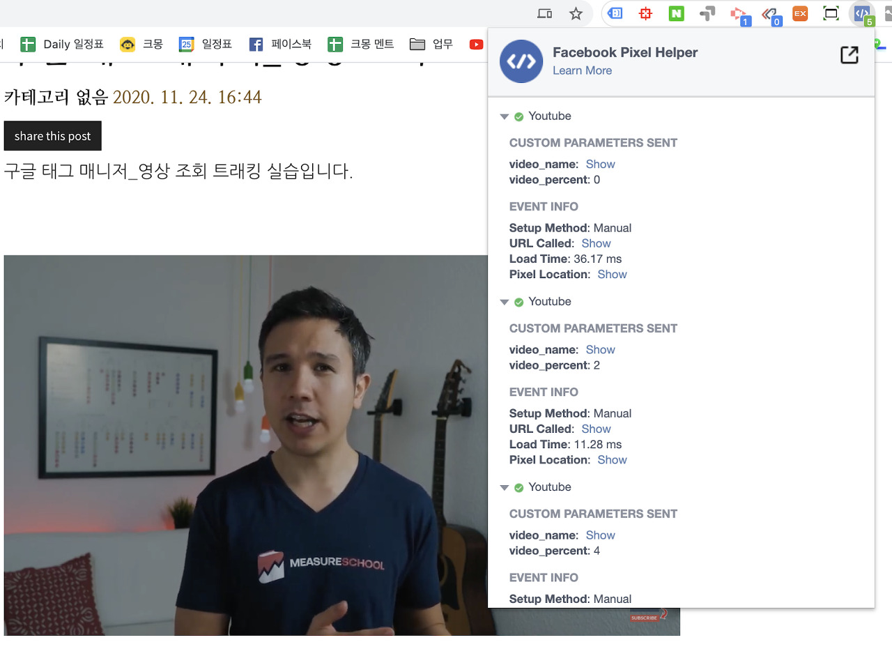Click the 카테고리 없음 category label
892x658 pixels.
click(56, 97)
